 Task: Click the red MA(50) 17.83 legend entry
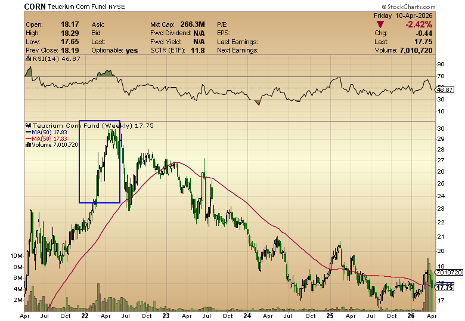coord(49,139)
